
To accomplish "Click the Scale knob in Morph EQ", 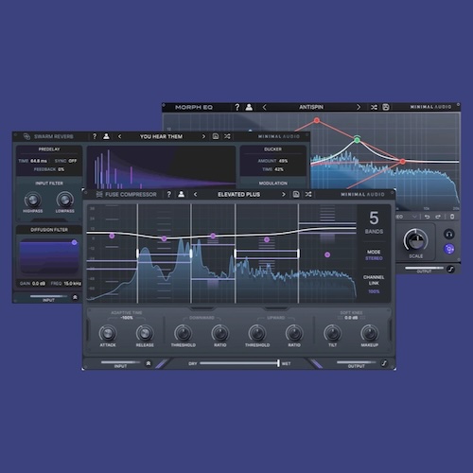I will coord(416,240).
